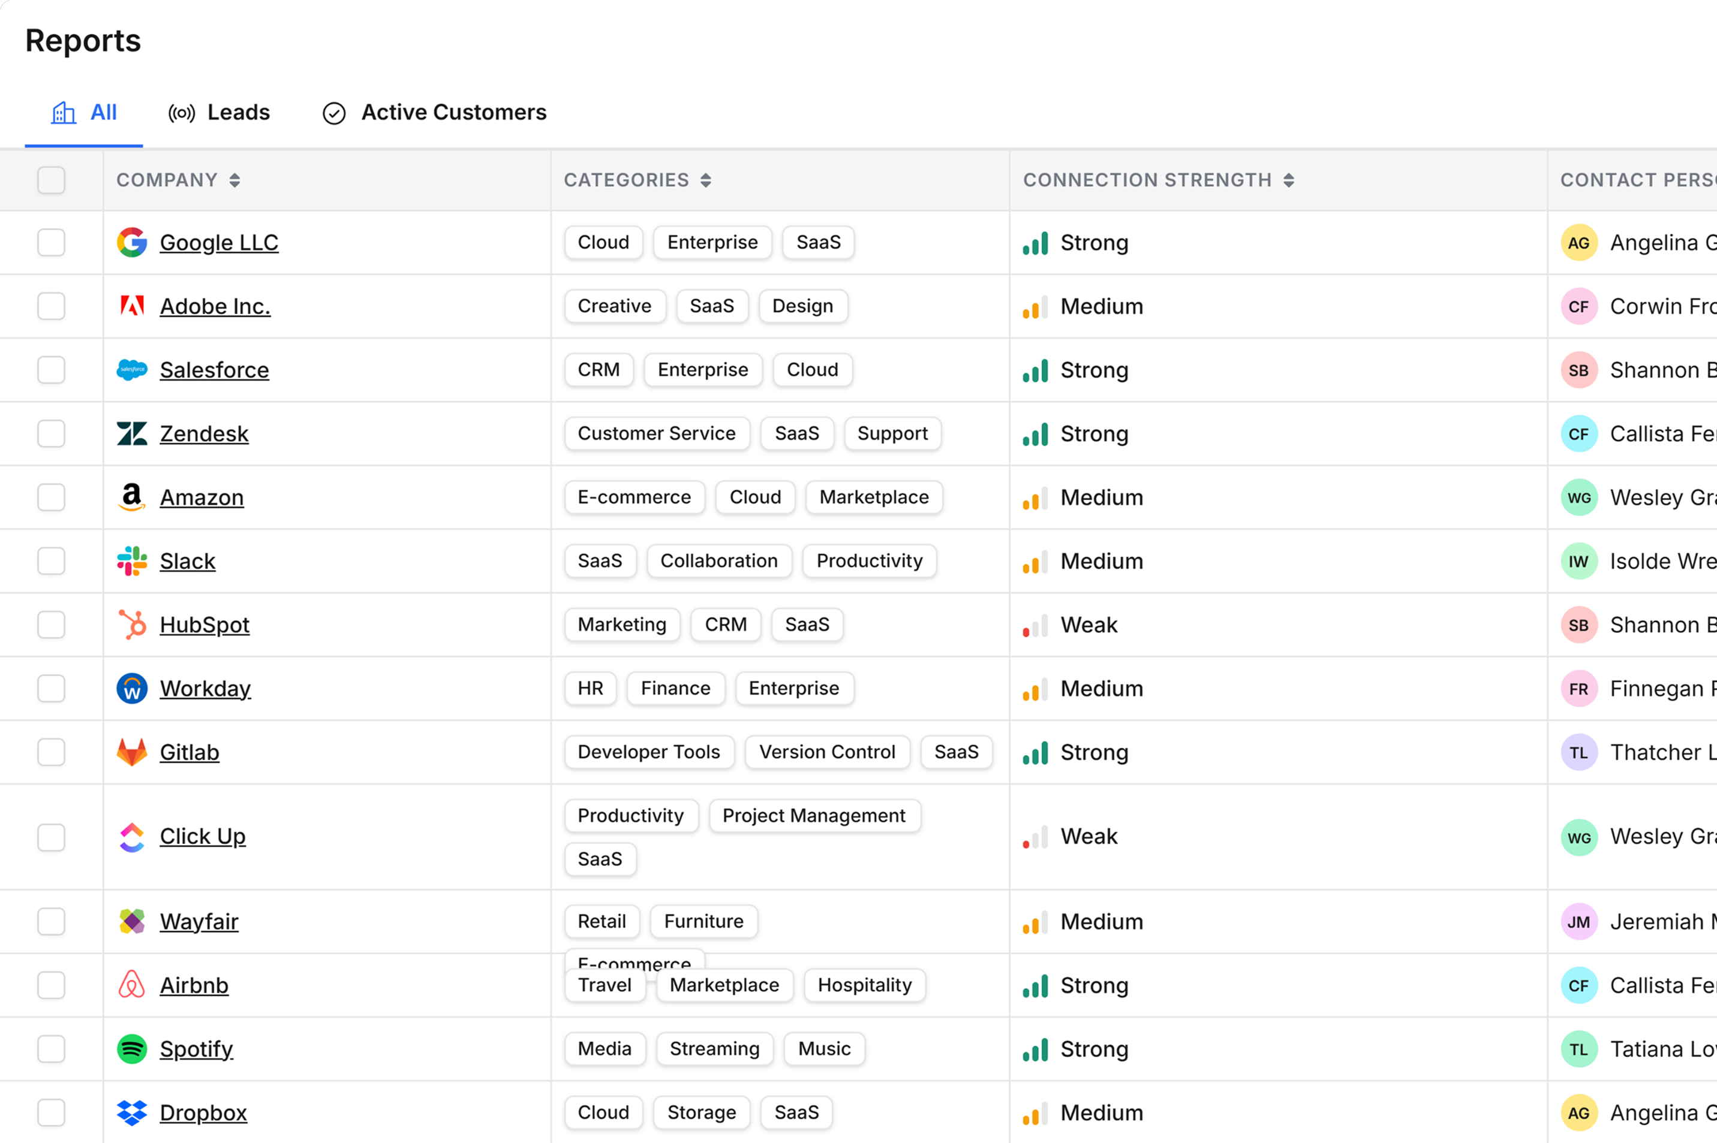Open the Zendesk company link
Image resolution: width=1717 pixels, height=1143 pixels.
point(205,434)
